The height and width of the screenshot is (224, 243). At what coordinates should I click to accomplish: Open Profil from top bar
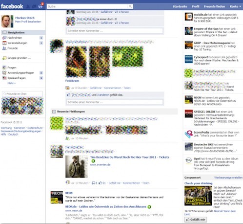click(x=195, y=6)
